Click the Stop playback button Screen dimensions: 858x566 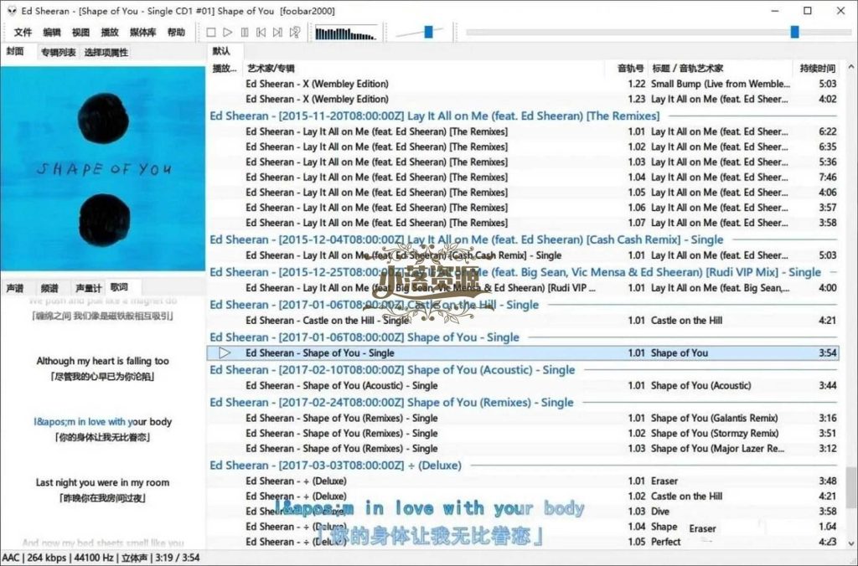click(x=211, y=33)
